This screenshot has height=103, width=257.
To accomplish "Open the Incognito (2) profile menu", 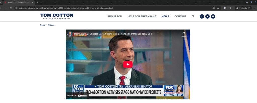I will (x=243, y=8).
